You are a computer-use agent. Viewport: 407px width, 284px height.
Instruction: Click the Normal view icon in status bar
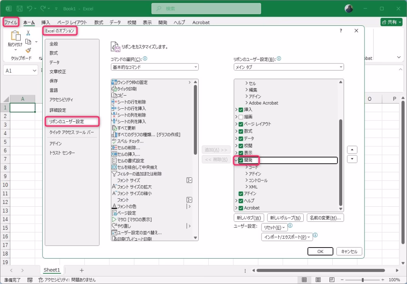coord(304,280)
